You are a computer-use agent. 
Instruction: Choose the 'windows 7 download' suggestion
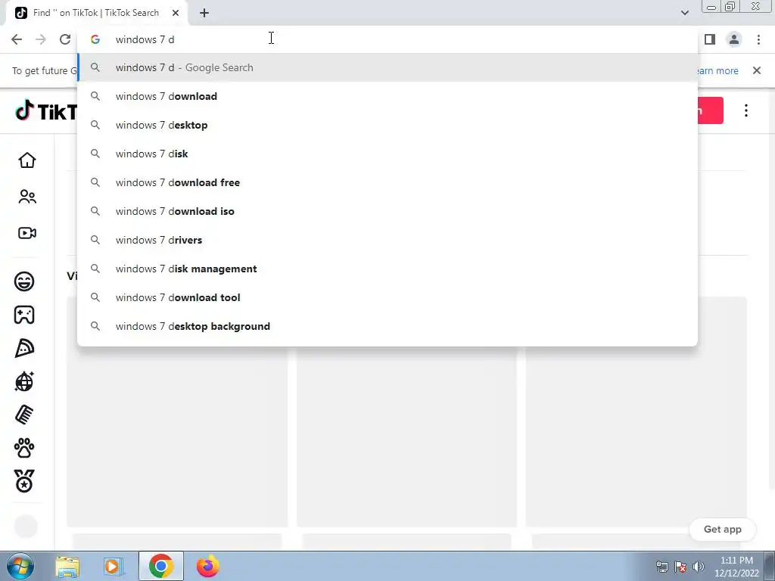pyautogui.click(x=387, y=96)
